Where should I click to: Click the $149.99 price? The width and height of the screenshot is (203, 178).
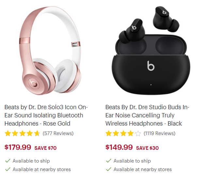click(x=119, y=147)
